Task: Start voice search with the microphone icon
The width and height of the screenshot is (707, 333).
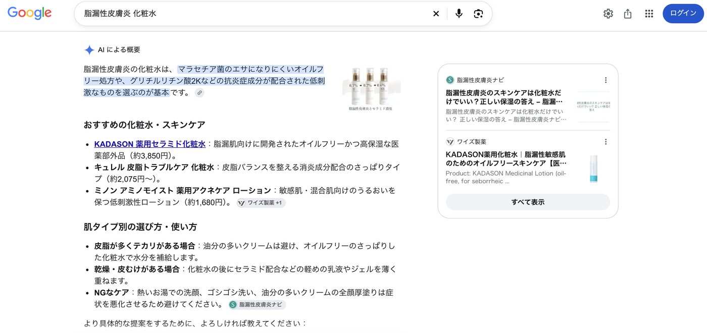Action: coord(459,14)
